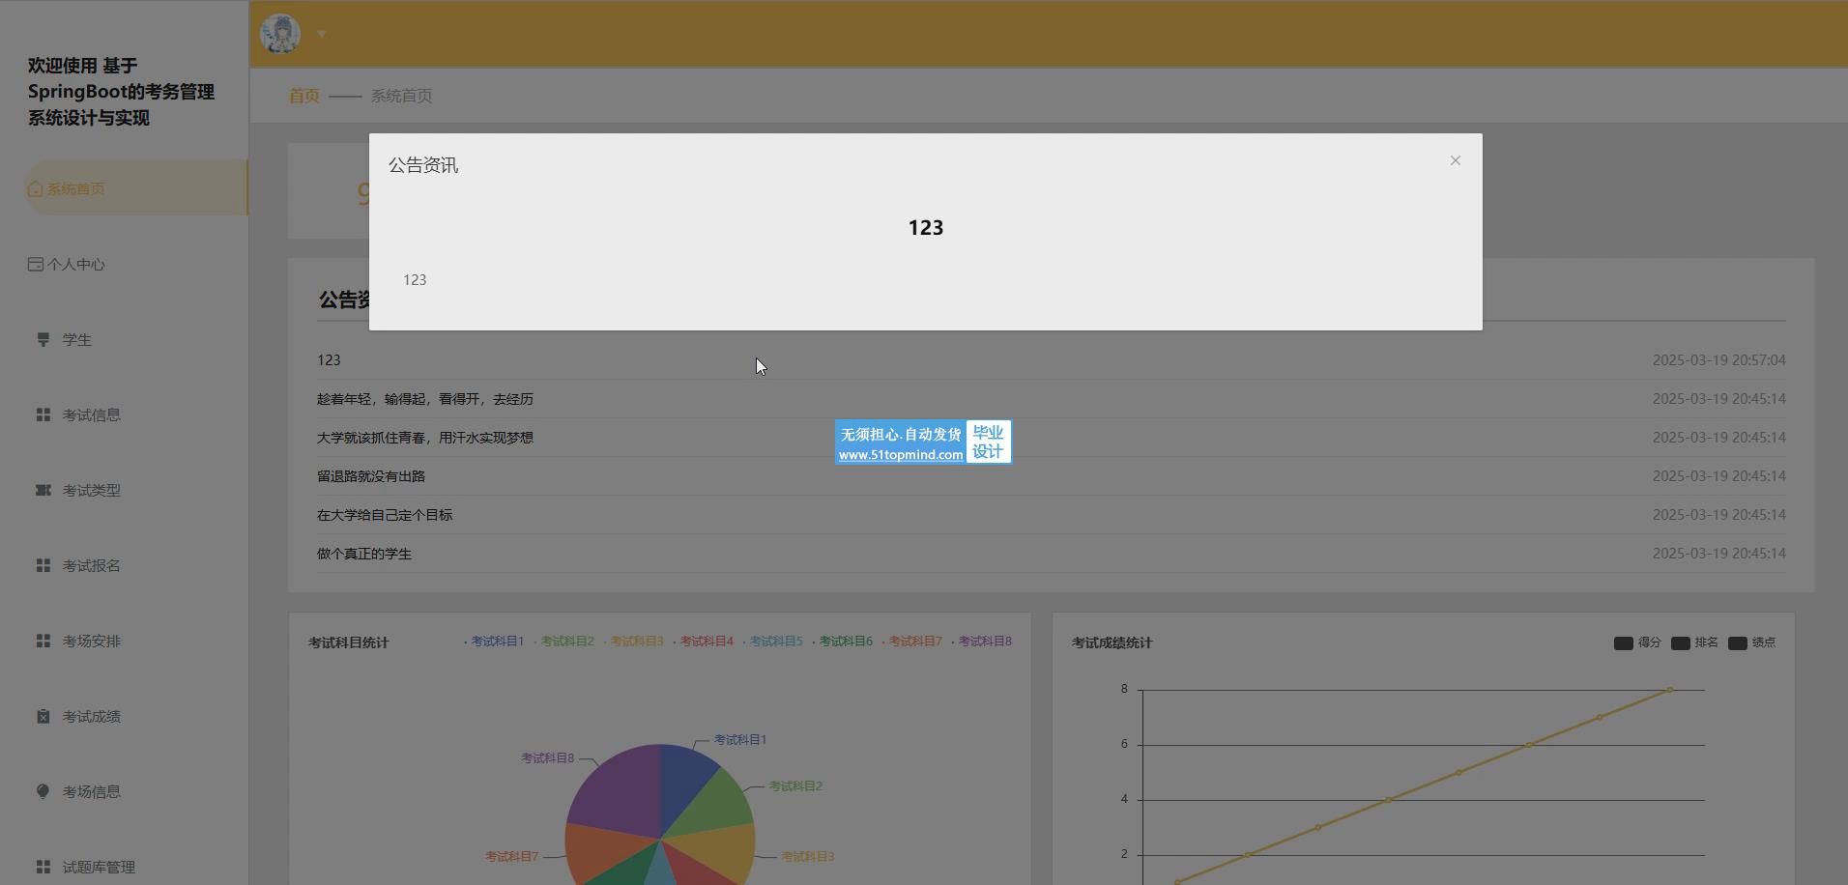The image size is (1848, 885).
Task: Click the 个人中心 card icon
Action: (36, 264)
